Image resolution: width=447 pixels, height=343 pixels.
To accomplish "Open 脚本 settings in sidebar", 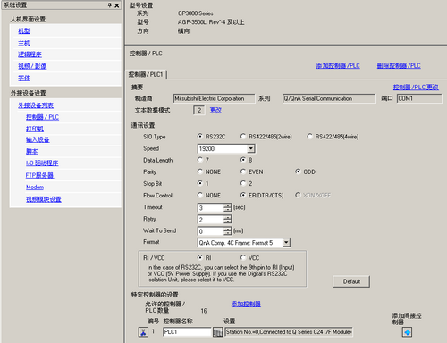I will coord(32,151).
